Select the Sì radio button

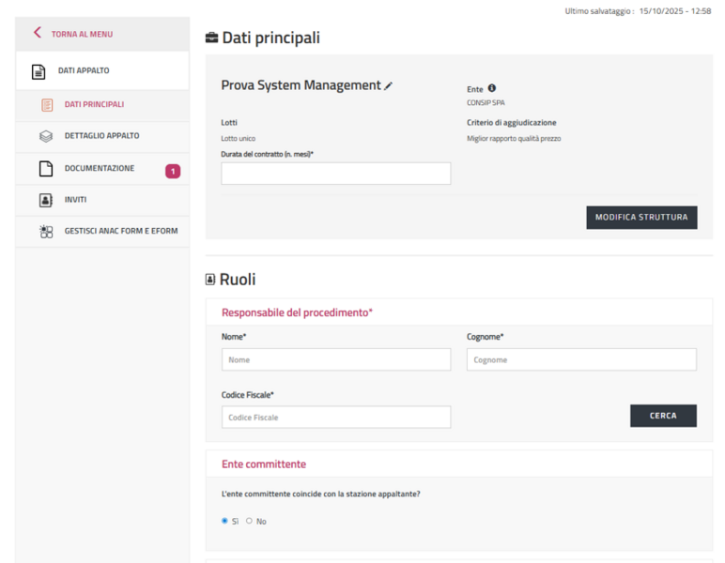tap(224, 521)
